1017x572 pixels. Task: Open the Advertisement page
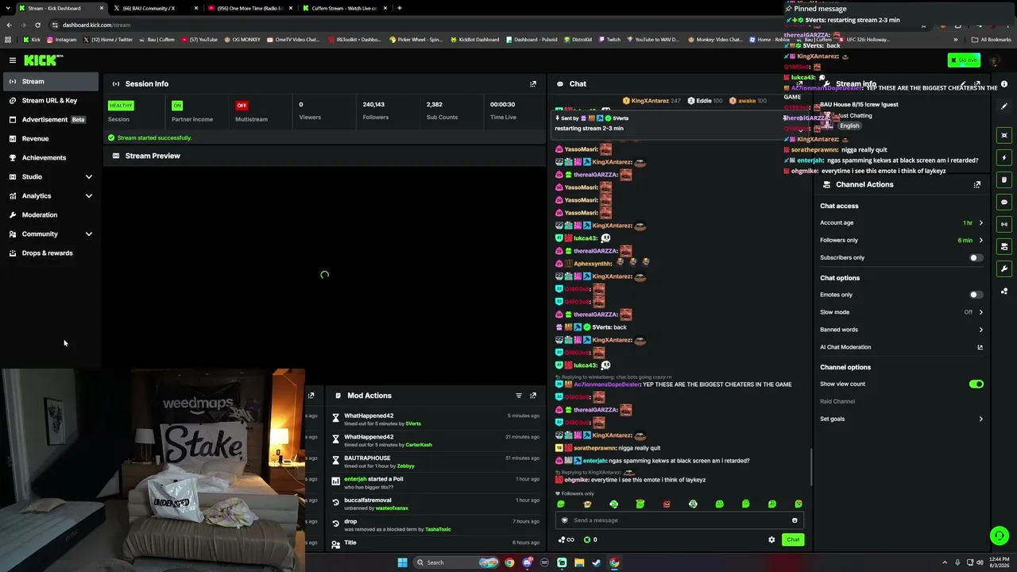51,119
